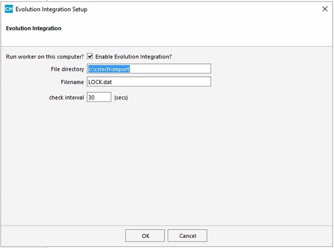Image resolution: width=334 pixels, height=248 pixels.
Task: Click blank space right of LOCK.dat text
Action: click(x=161, y=82)
